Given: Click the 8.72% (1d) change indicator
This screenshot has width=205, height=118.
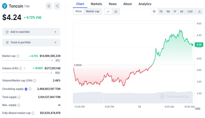Looking at the screenshot, I should point(33,17).
